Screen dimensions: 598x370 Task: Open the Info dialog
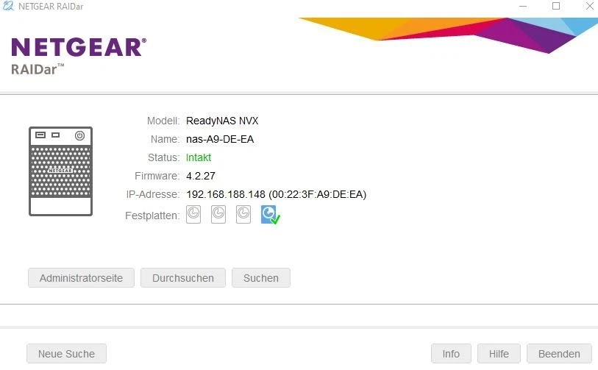point(451,354)
